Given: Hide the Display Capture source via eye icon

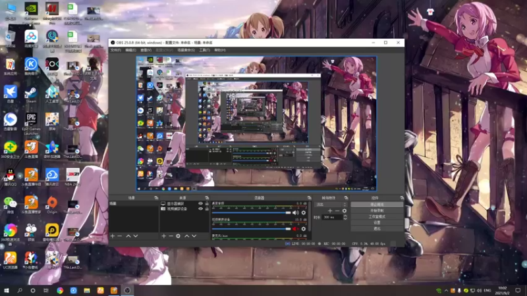Looking at the screenshot, I should pos(200,204).
